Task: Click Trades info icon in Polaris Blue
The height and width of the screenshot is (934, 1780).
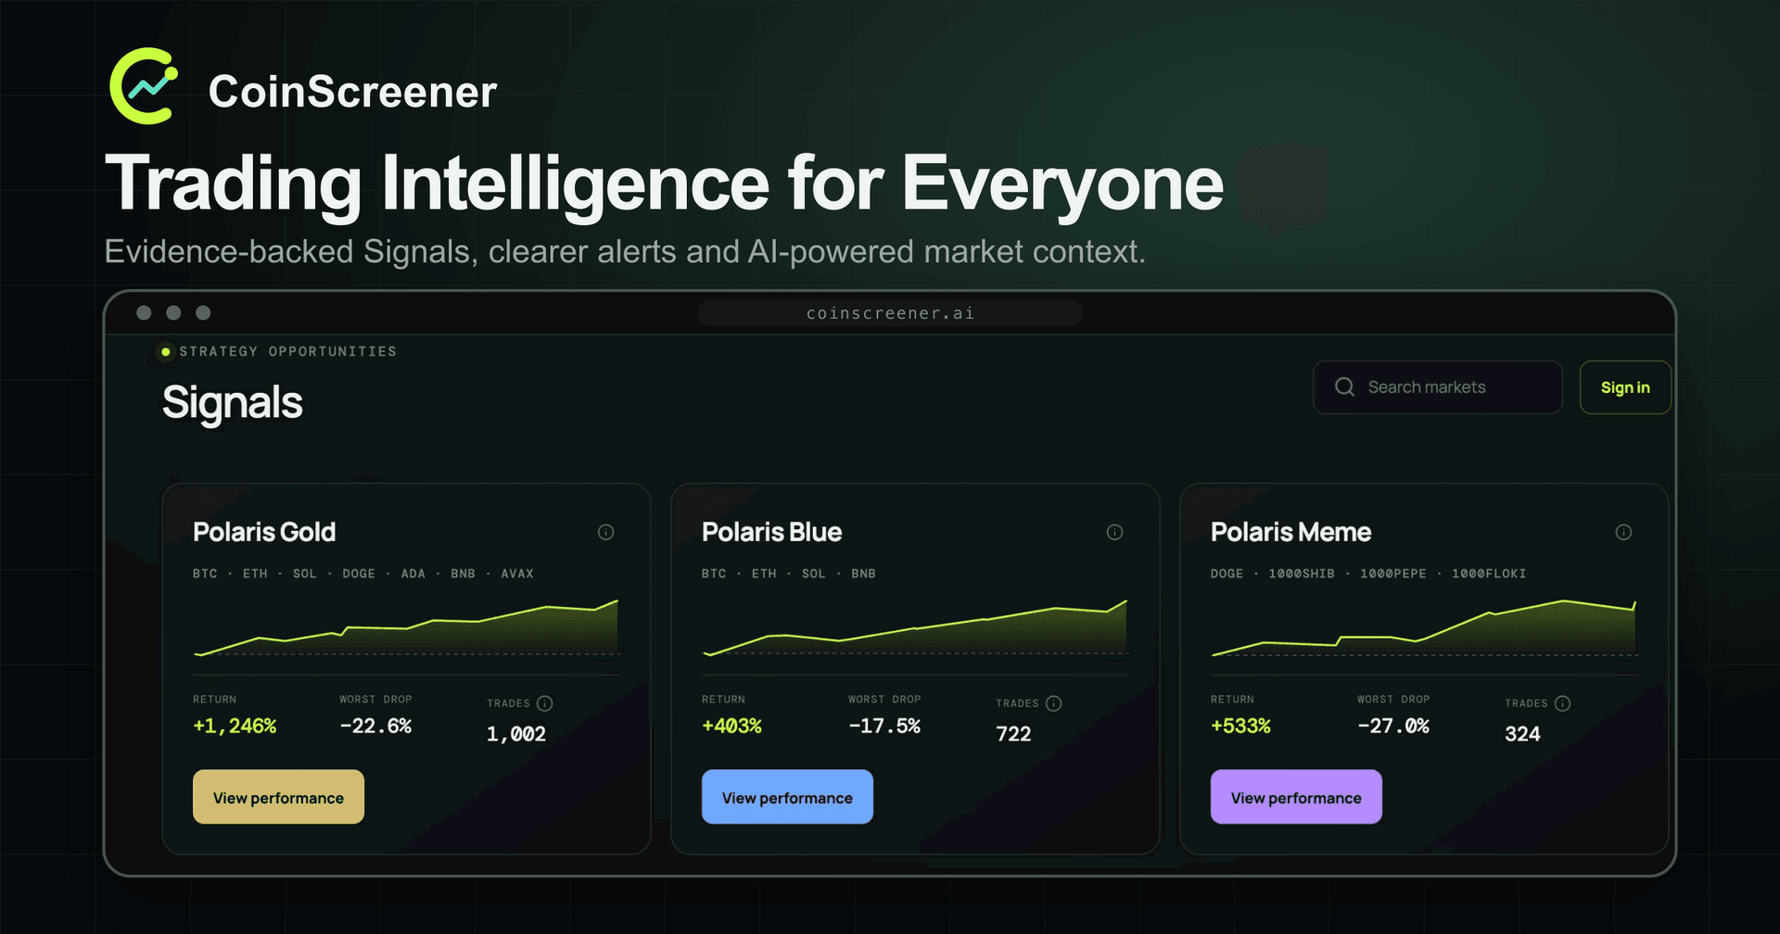Action: click(1054, 703)
